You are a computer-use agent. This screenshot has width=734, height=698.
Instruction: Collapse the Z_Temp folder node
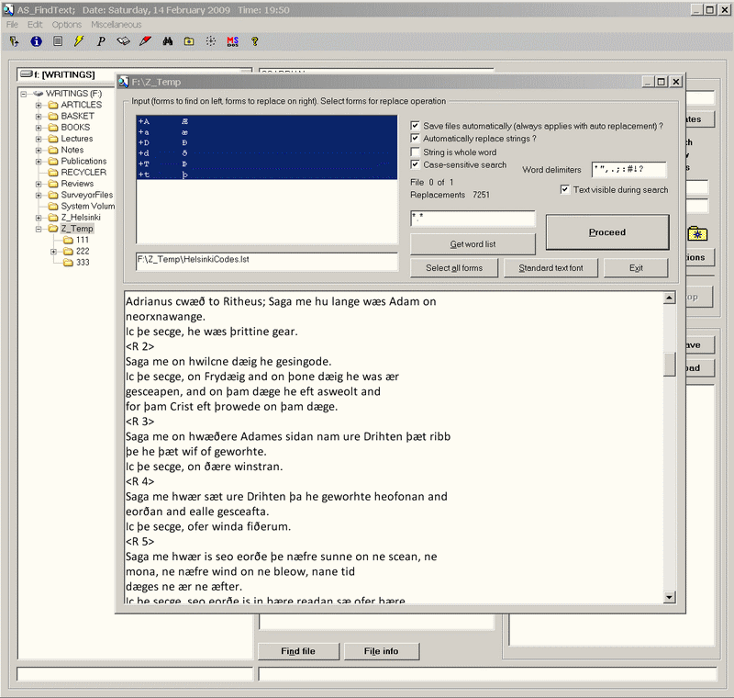point(39,229)
